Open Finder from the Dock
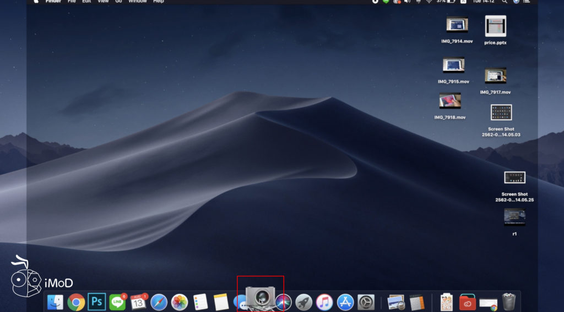Screen dimensions: 564x312 [56, 302]
